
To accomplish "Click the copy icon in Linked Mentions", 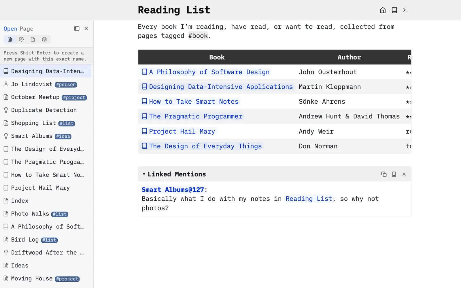I will (x=384, y=174).
